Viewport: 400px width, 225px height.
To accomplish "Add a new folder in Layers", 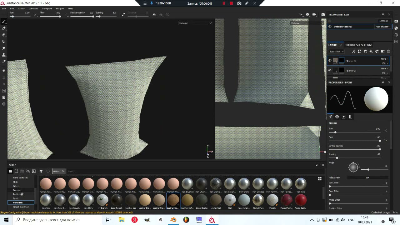I will click(383, 51).
